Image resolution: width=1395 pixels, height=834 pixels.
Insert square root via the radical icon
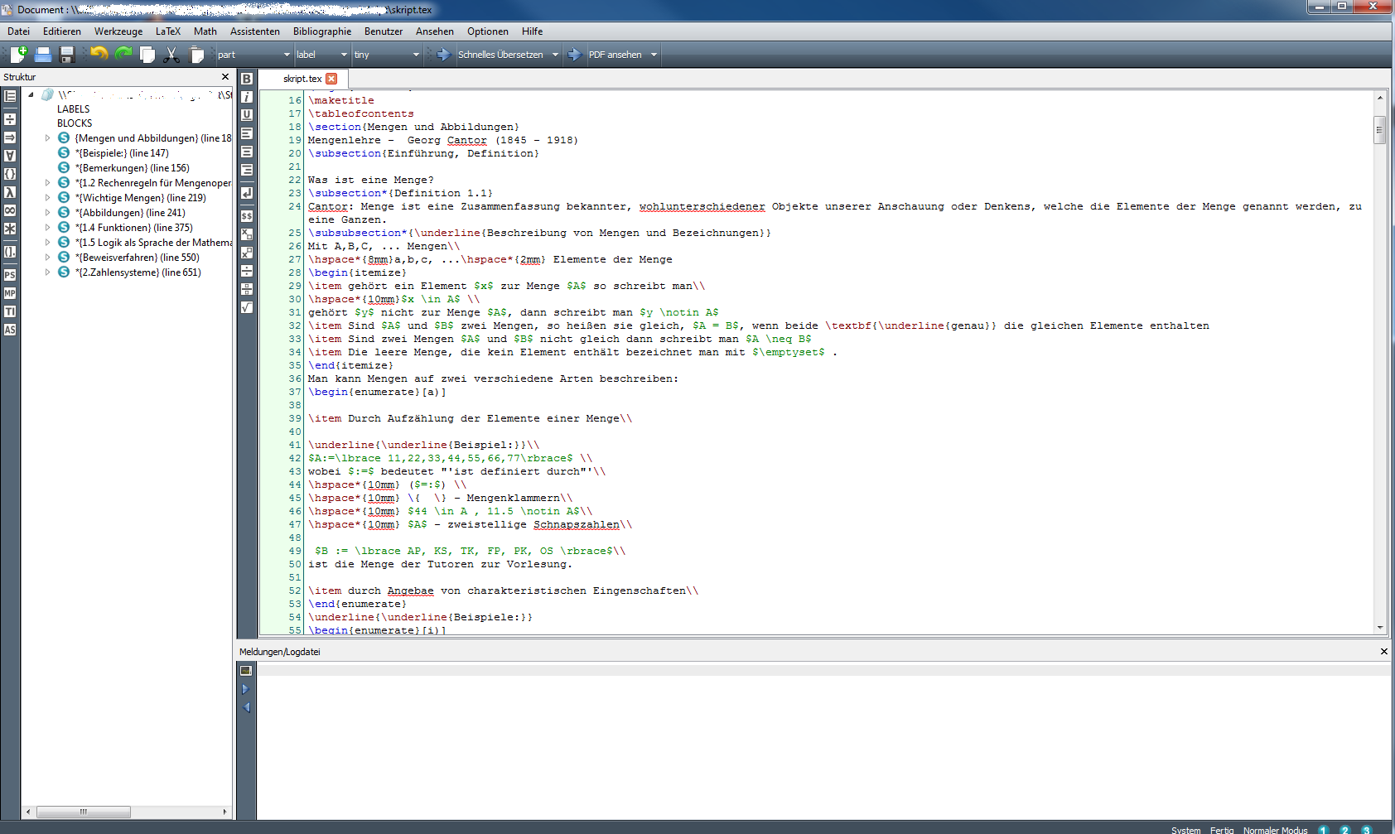[x=247, y=307]
